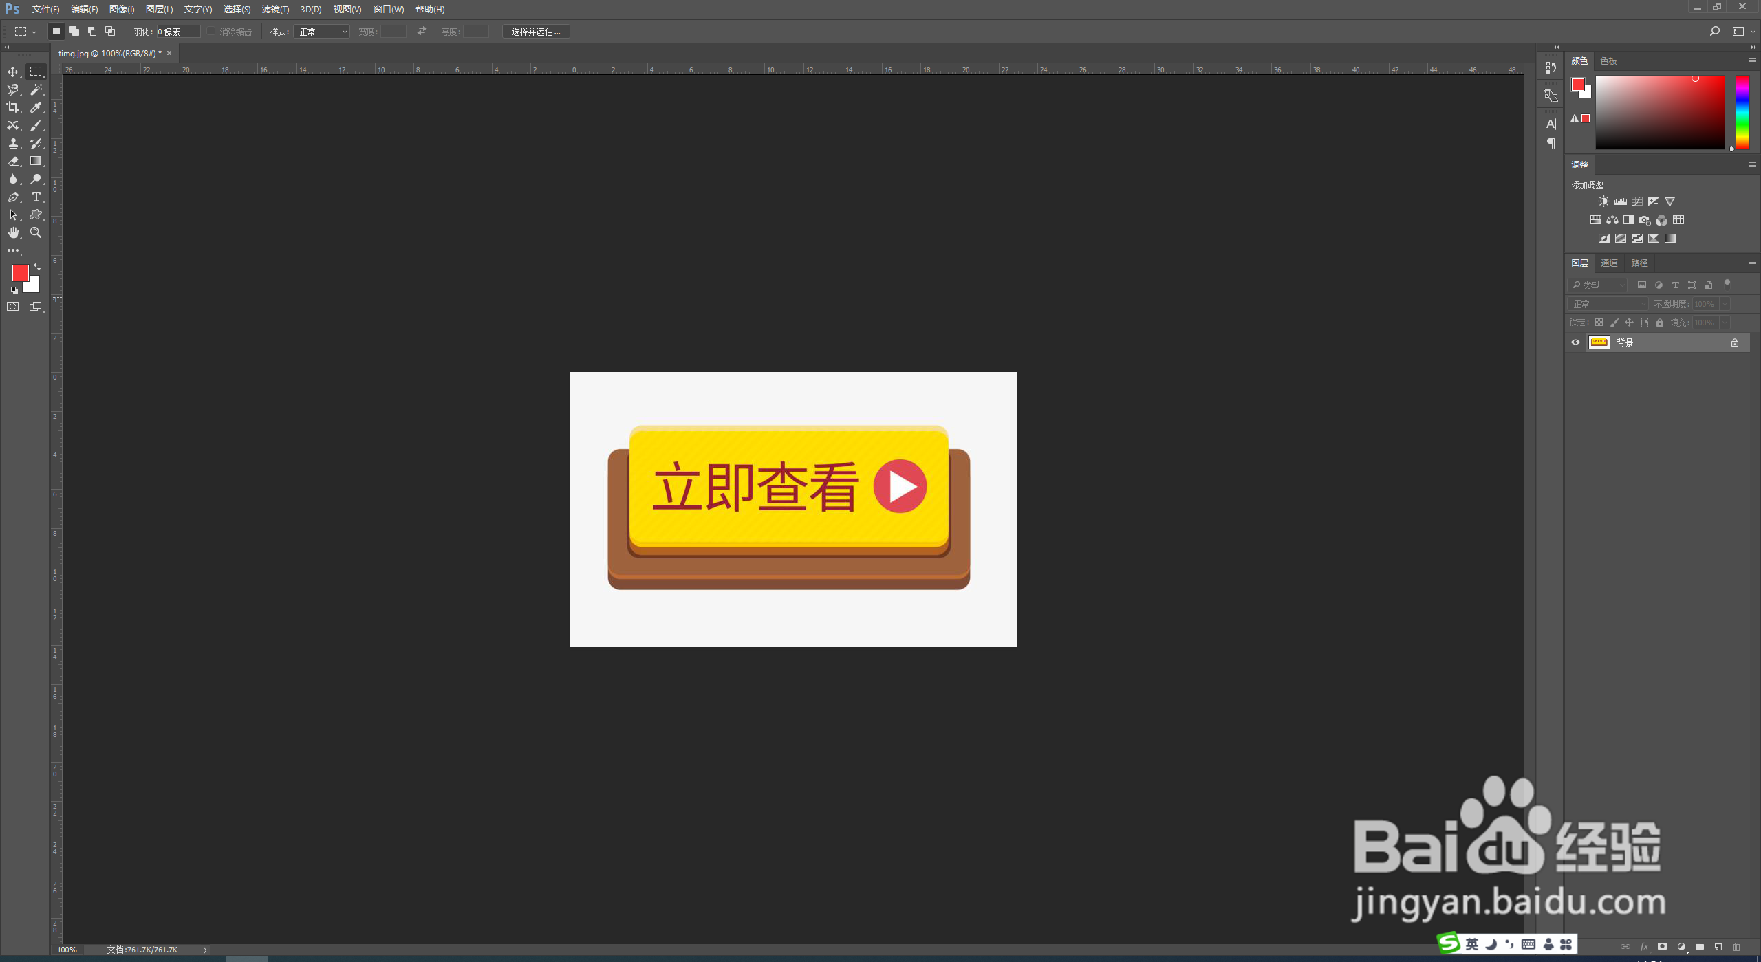Click the 选择并遮住 button
The height and width of the screenshot is (962, 1761).
point(535,32)
